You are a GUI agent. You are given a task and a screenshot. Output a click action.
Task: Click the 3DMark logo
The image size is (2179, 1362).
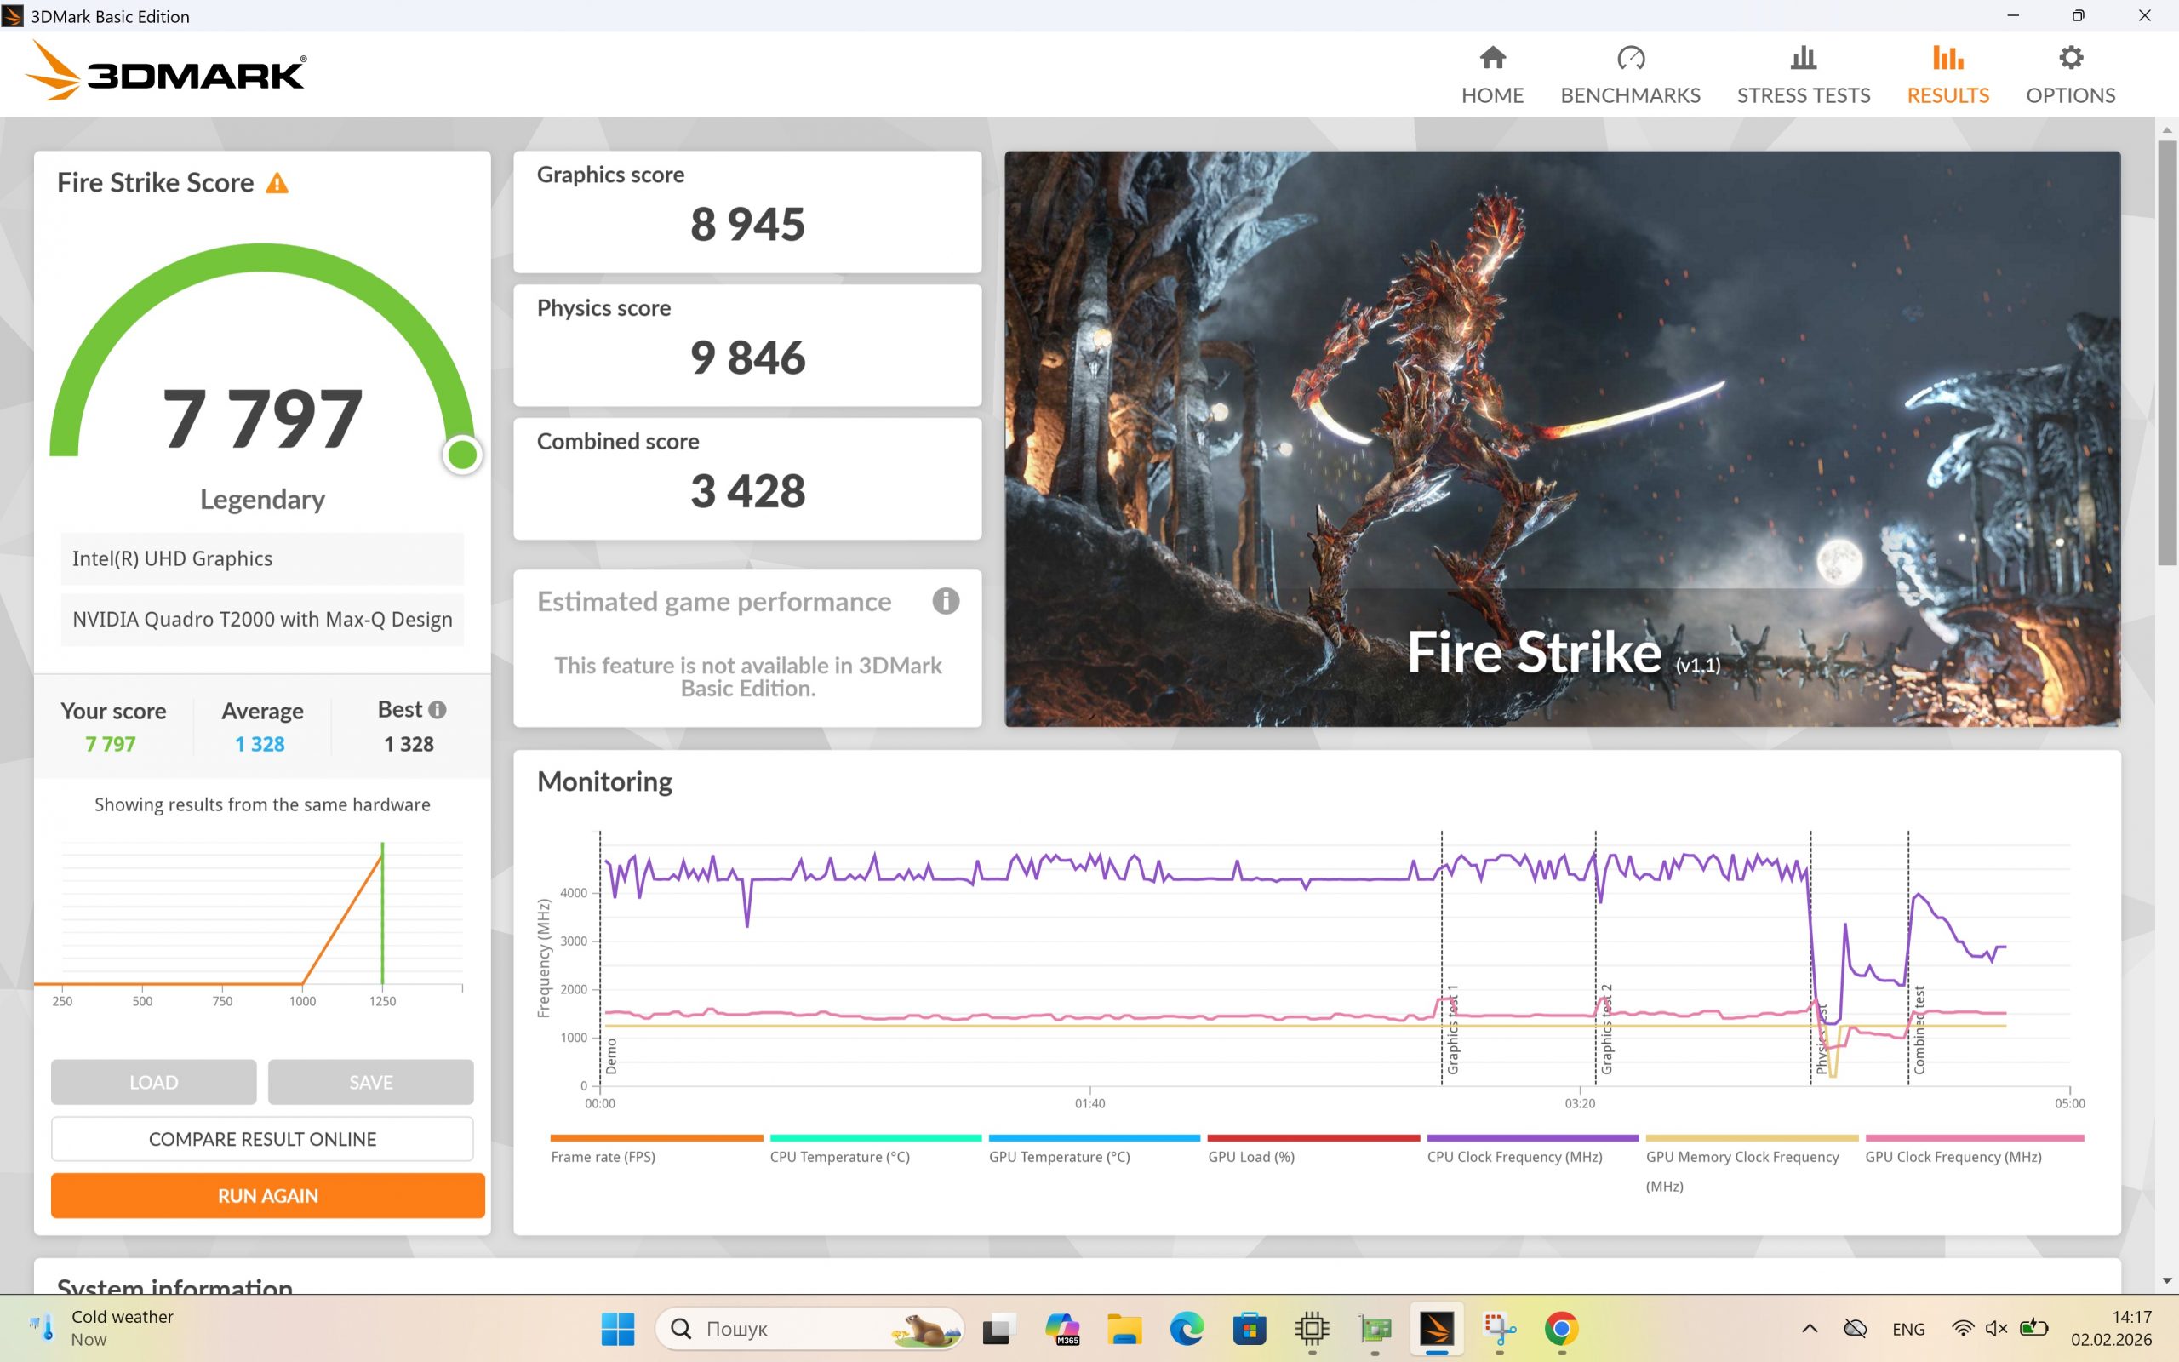pos(168,72)
